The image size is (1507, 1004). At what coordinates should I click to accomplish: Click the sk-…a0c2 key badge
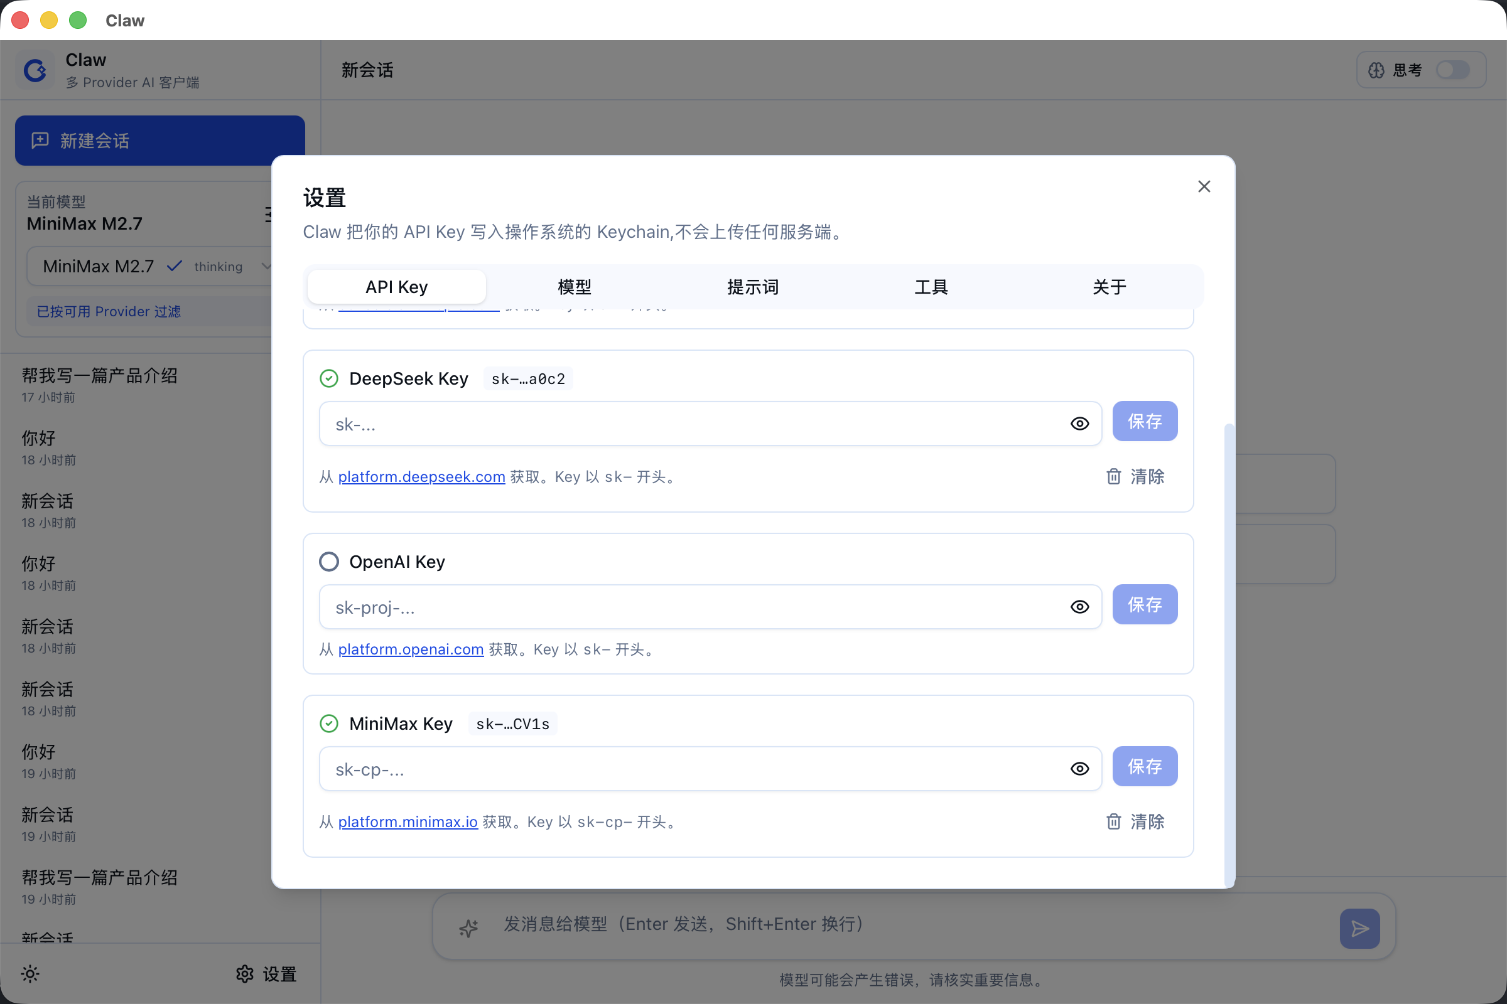pyautogui.click(x=528, y=379)
